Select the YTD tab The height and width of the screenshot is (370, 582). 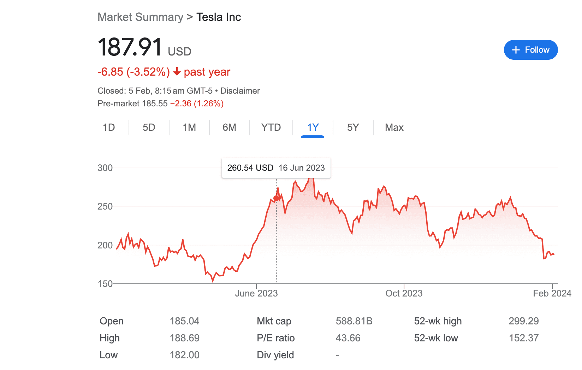point(271,127)
